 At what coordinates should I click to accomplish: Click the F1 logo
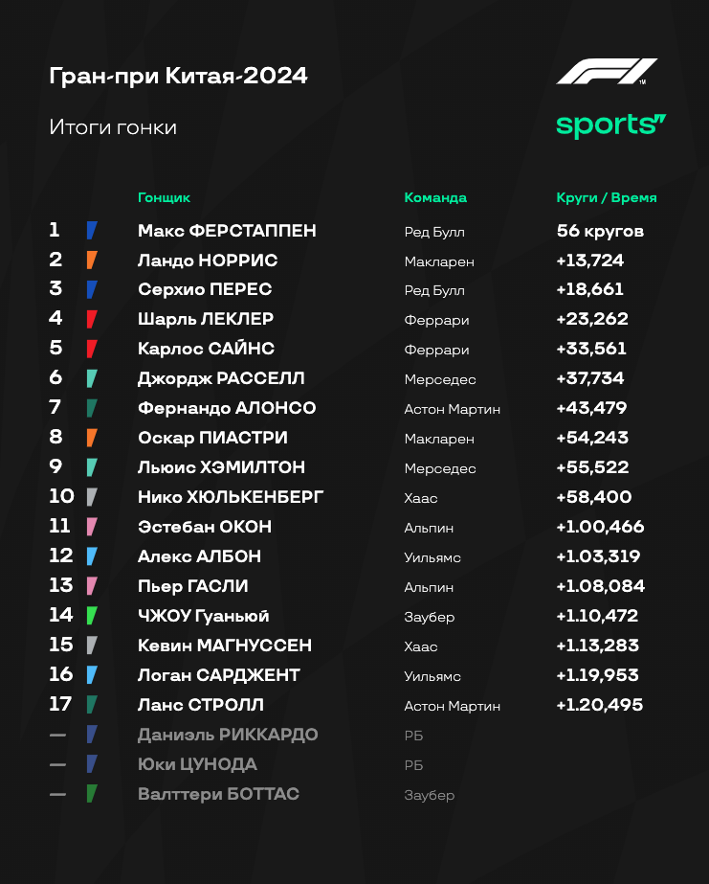coord(607,72)
